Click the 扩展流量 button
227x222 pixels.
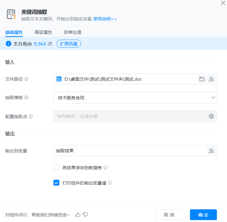point(69,44)
